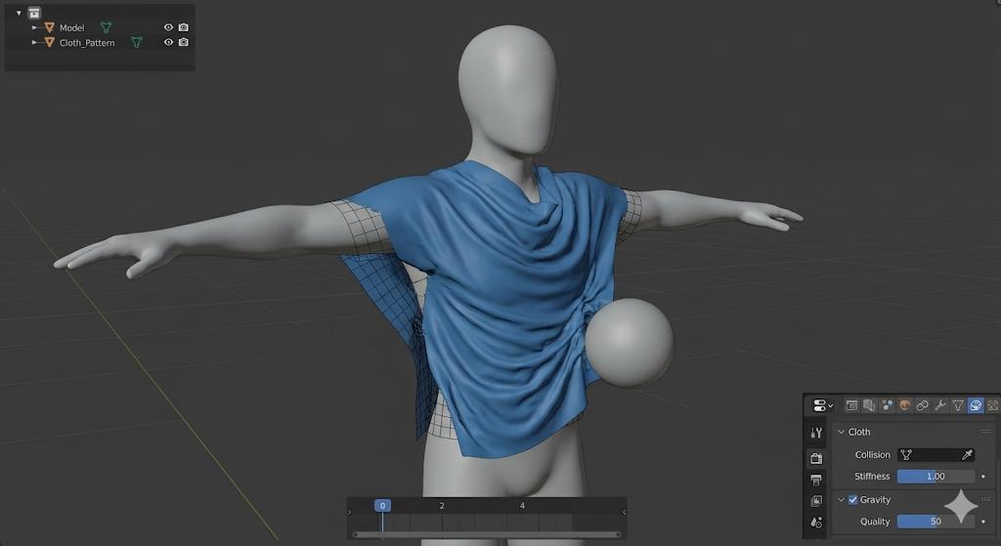Open the Modifiers wrench tab

point(939,405)
